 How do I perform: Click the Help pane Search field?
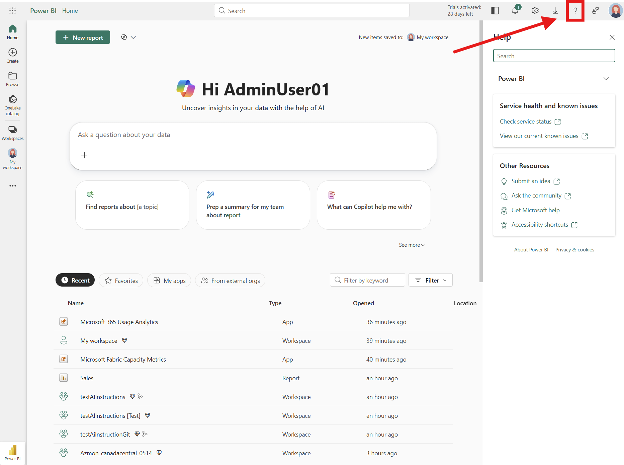tap(554, 56)
